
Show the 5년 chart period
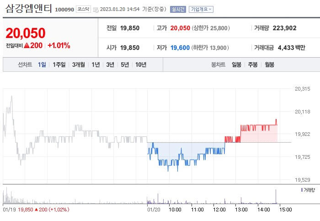(125, 65)
